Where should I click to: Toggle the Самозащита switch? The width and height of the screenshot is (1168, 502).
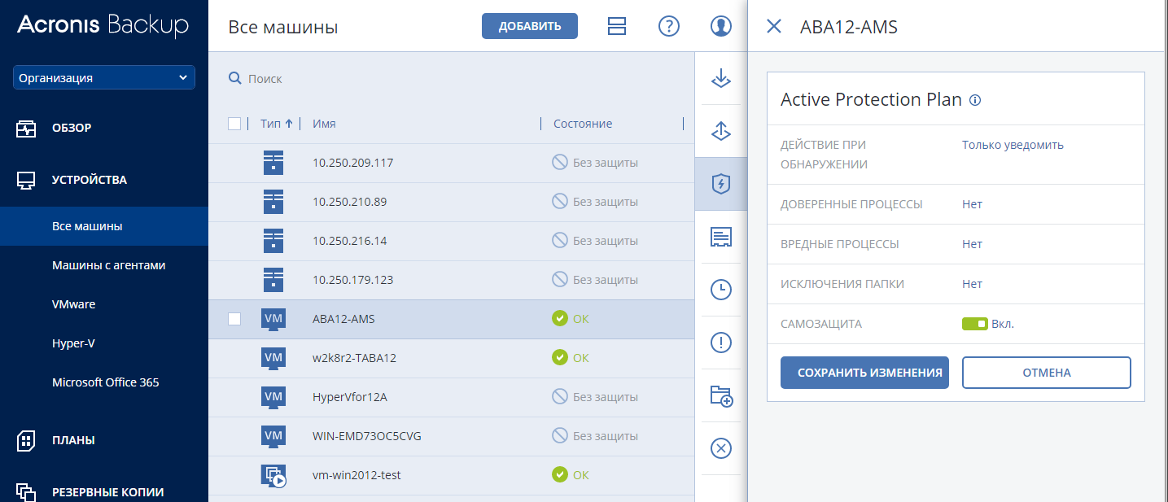[x=974, y=324]
